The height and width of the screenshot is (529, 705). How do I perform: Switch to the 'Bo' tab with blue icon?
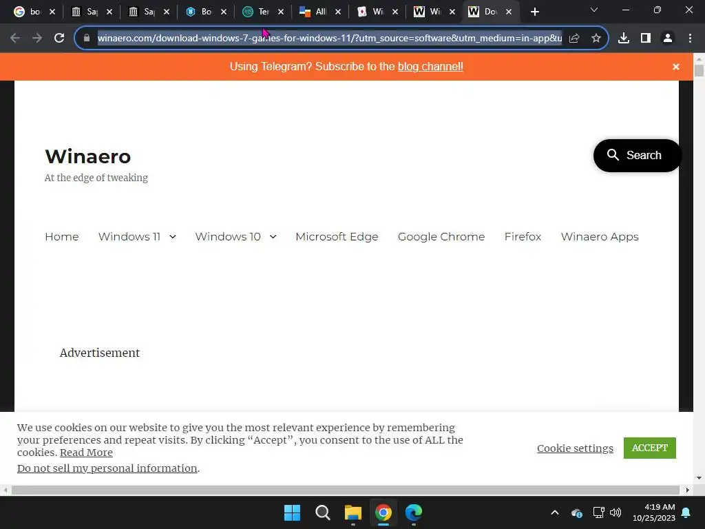(x=198, y=12)
